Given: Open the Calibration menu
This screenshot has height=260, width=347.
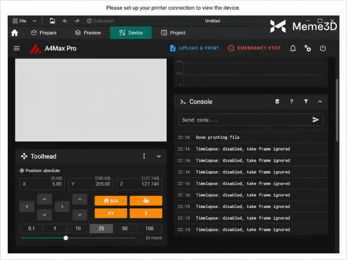Looking at the screenshot, I should [x=101, y=21].
